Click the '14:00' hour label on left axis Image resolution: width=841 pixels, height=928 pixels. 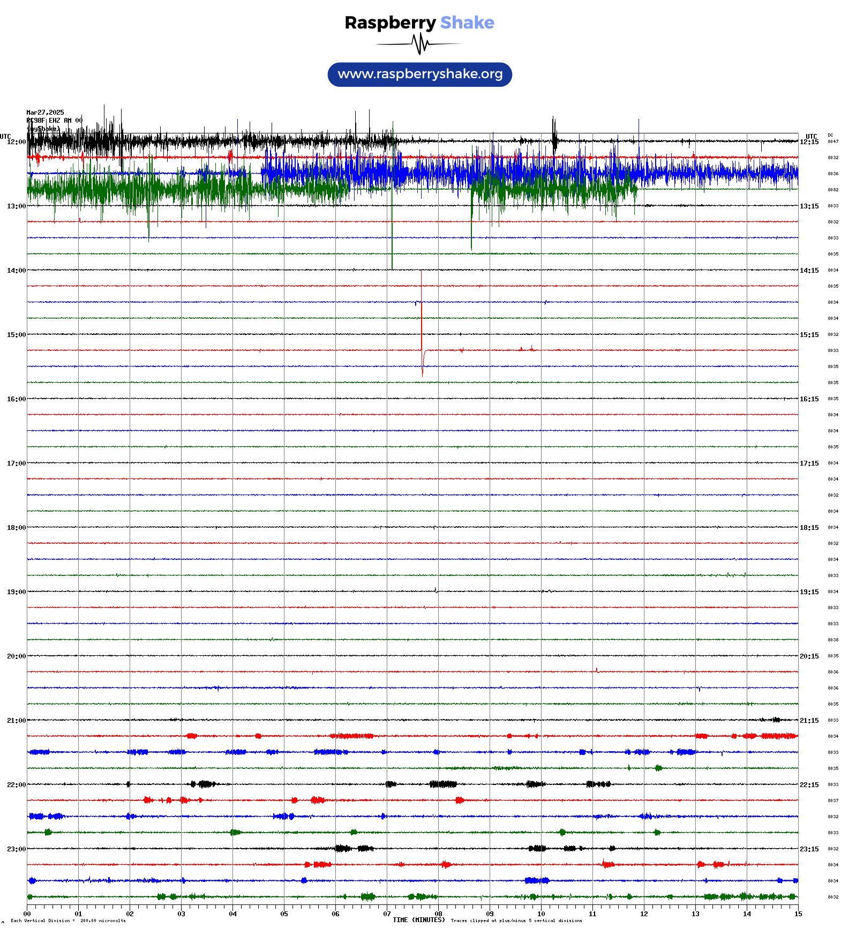click(16, 271)
